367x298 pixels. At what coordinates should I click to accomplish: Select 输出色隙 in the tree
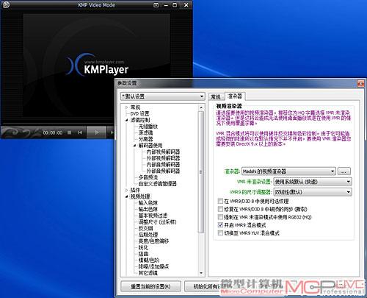coord(148,209)
